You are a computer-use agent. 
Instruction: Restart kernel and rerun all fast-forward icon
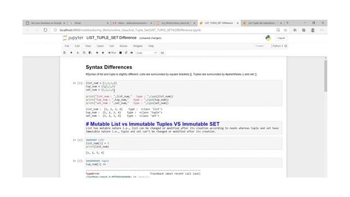pos(132,53)
